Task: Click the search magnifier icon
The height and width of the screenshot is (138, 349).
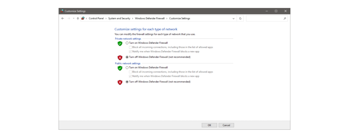Action: [285, 18]
